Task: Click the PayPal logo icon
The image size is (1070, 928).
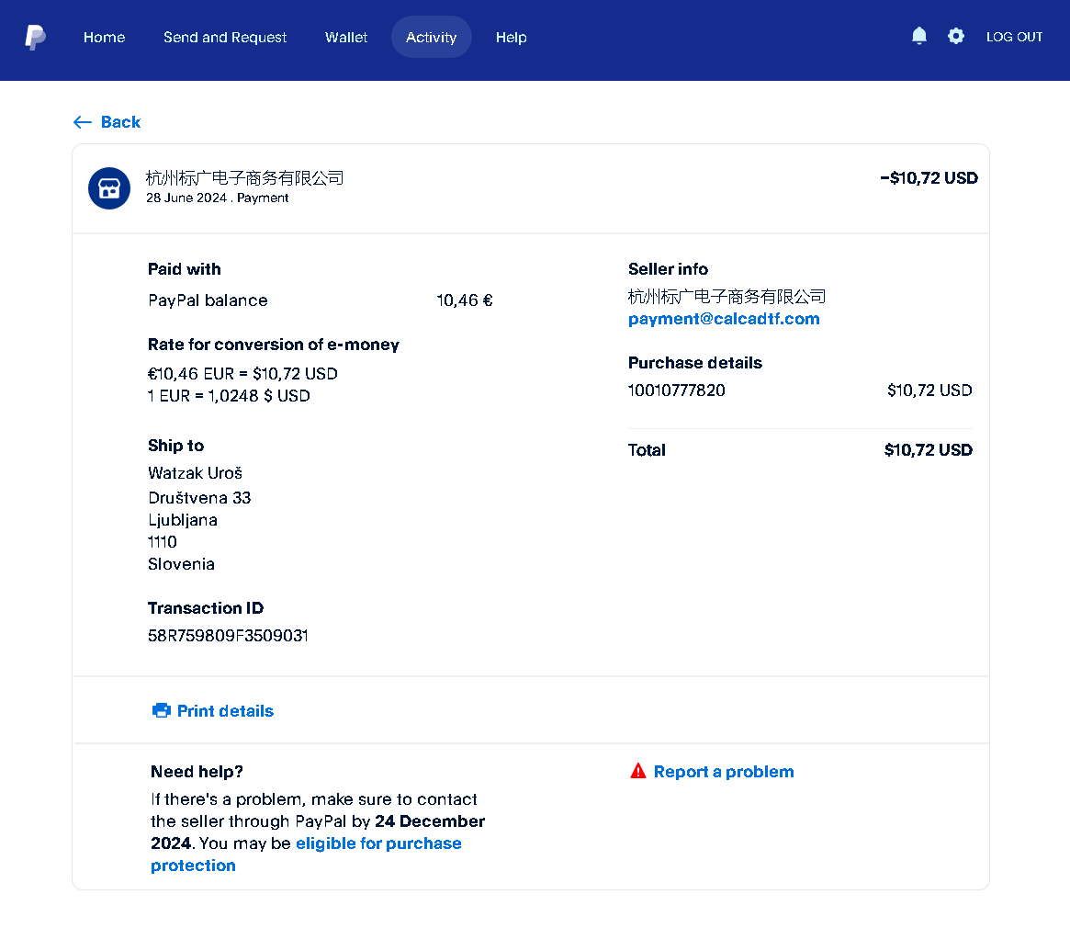Action: click(x=36, y=37)
